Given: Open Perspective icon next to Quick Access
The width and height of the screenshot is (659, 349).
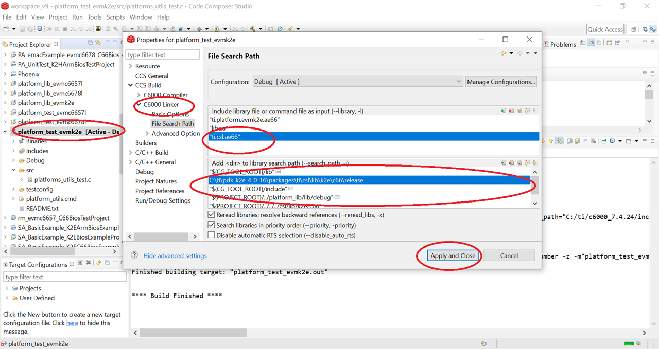Looking at the screenshot, I should click(634, 29).
